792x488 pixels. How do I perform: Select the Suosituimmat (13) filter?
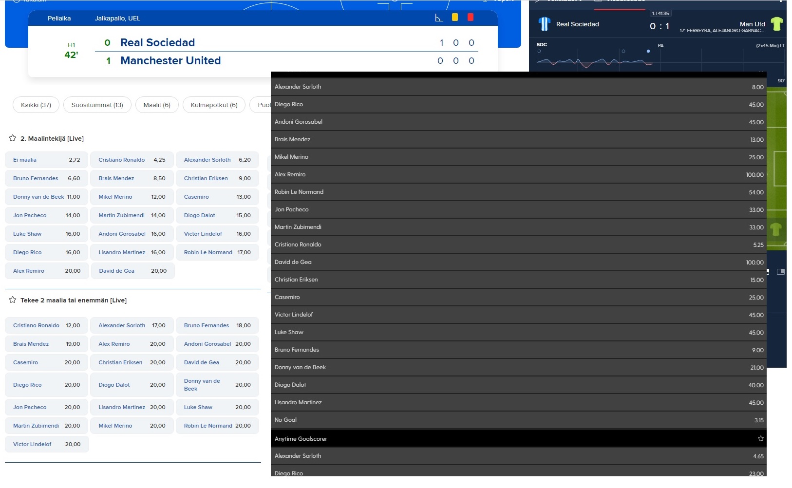coord(97,105)
